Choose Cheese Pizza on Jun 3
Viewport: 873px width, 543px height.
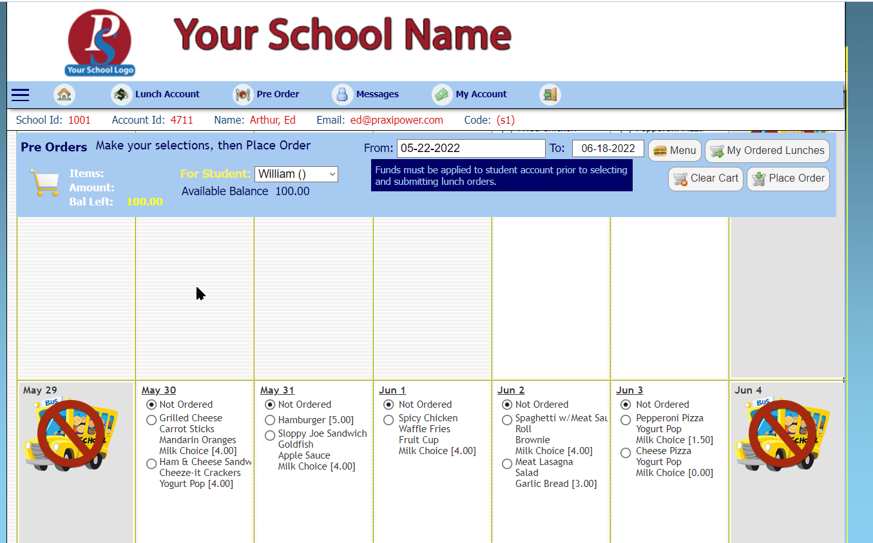click(626, 453)
